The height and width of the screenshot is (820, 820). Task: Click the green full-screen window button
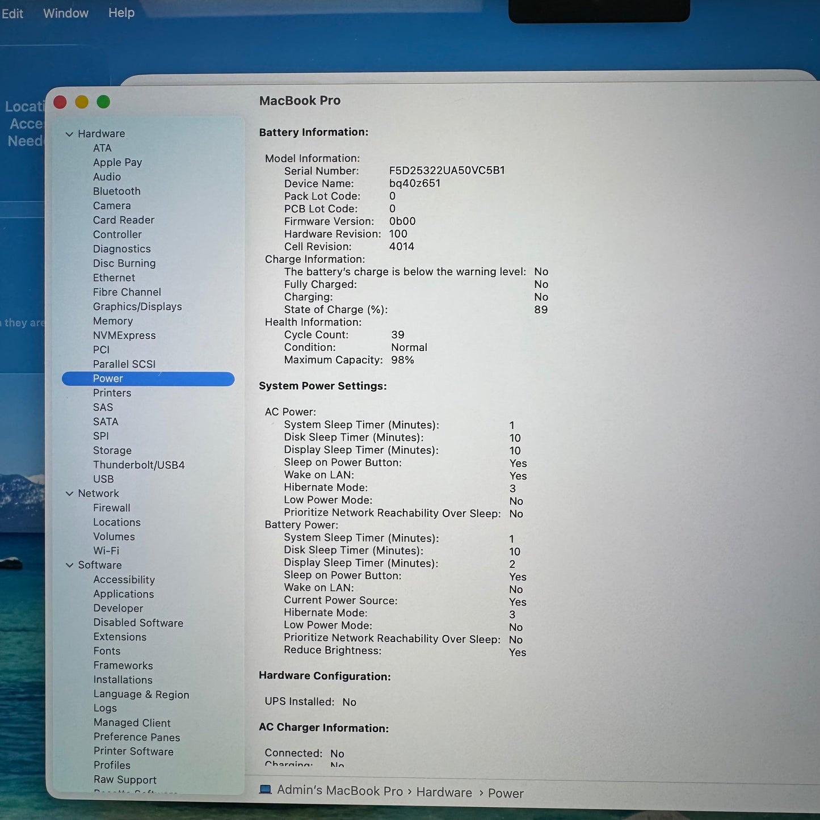pos(103,102)
